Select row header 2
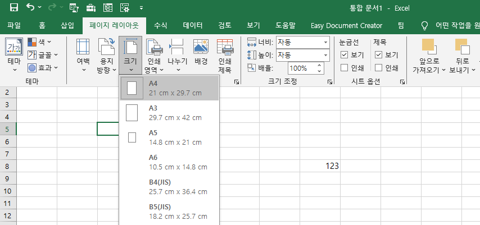The image size is (480, 225). pyautogui.click(x=8, y=92)
